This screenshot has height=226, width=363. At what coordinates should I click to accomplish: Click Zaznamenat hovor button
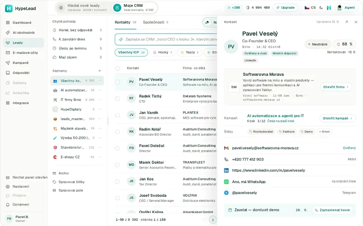[x=332, y=210]
